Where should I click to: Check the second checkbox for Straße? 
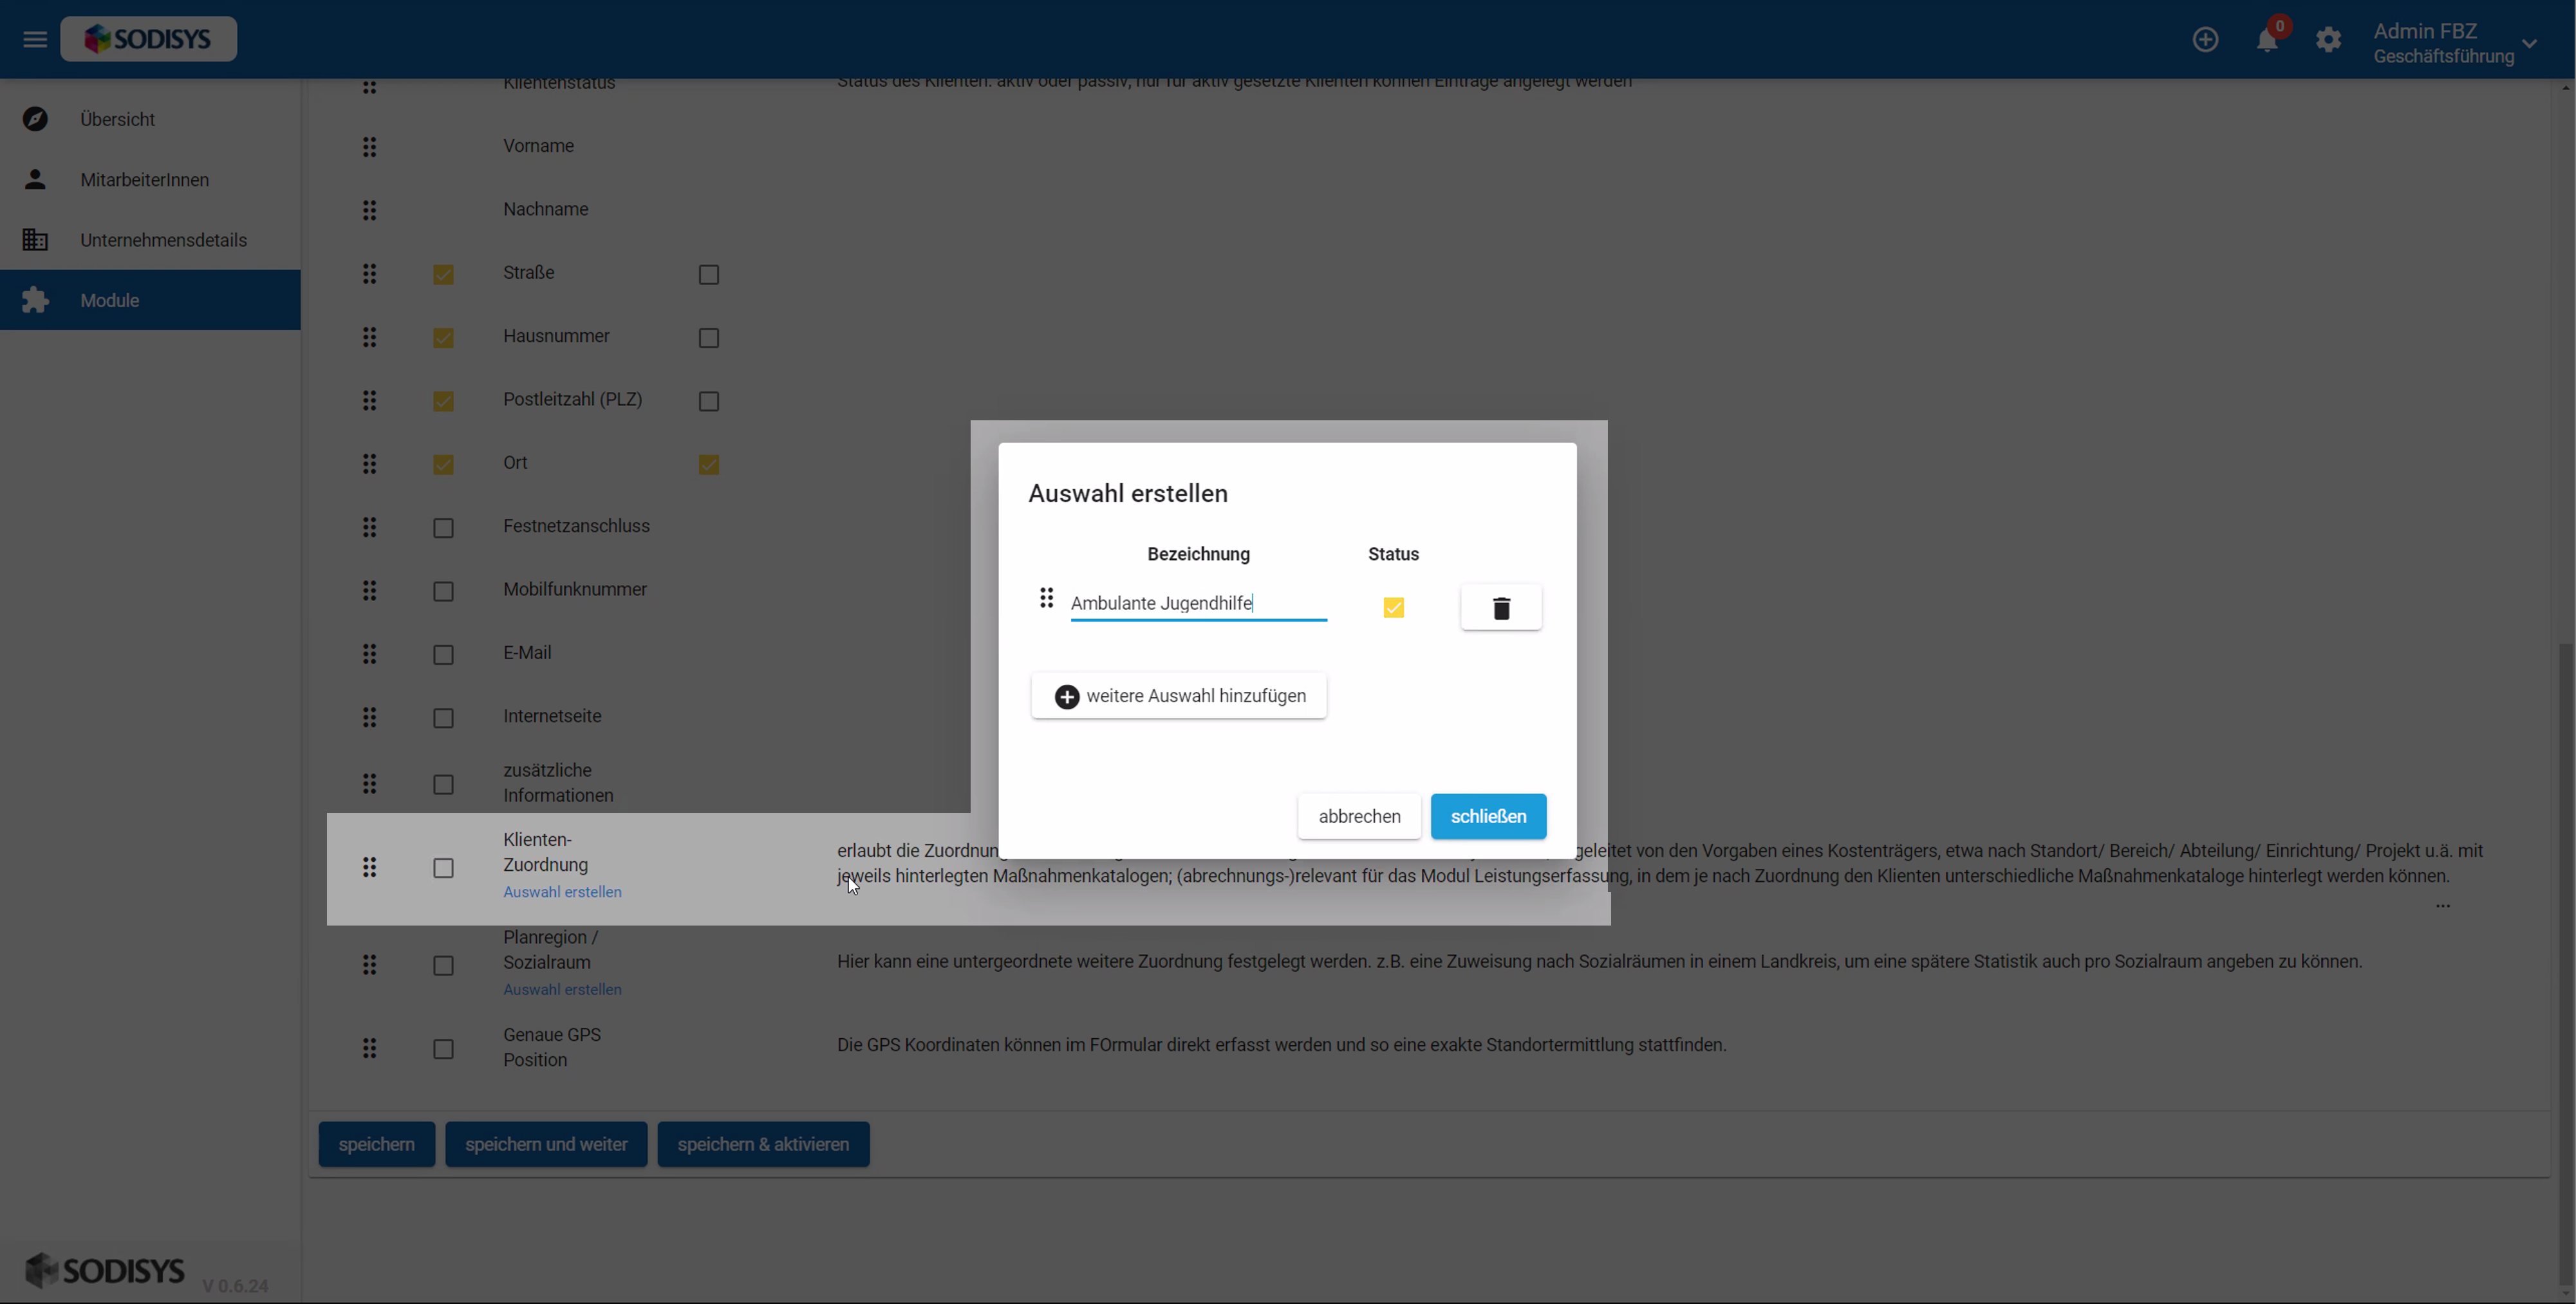click(x=709, y=274)
